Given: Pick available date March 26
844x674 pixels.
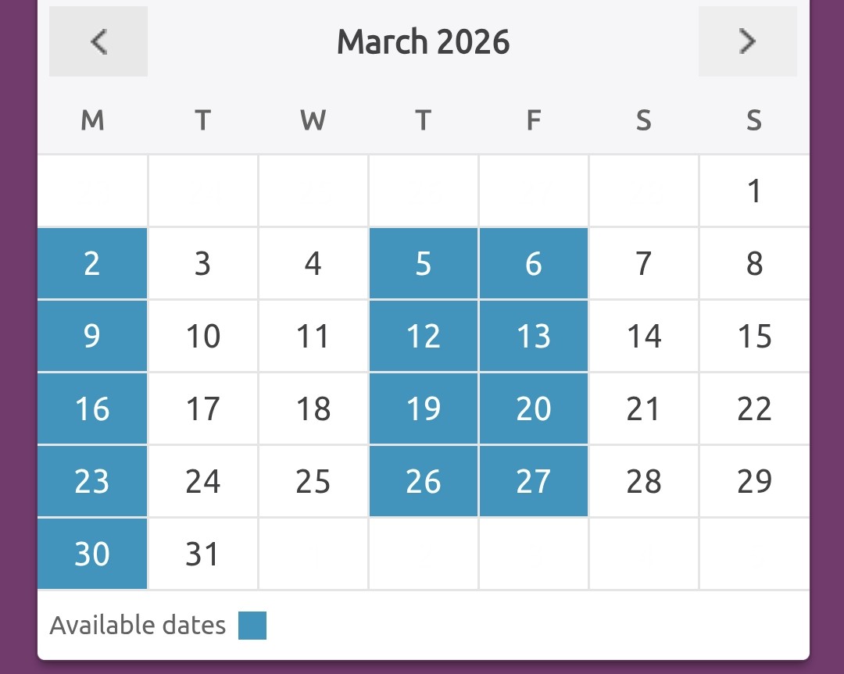Looking at the screenshot, I should pos(424,482).
